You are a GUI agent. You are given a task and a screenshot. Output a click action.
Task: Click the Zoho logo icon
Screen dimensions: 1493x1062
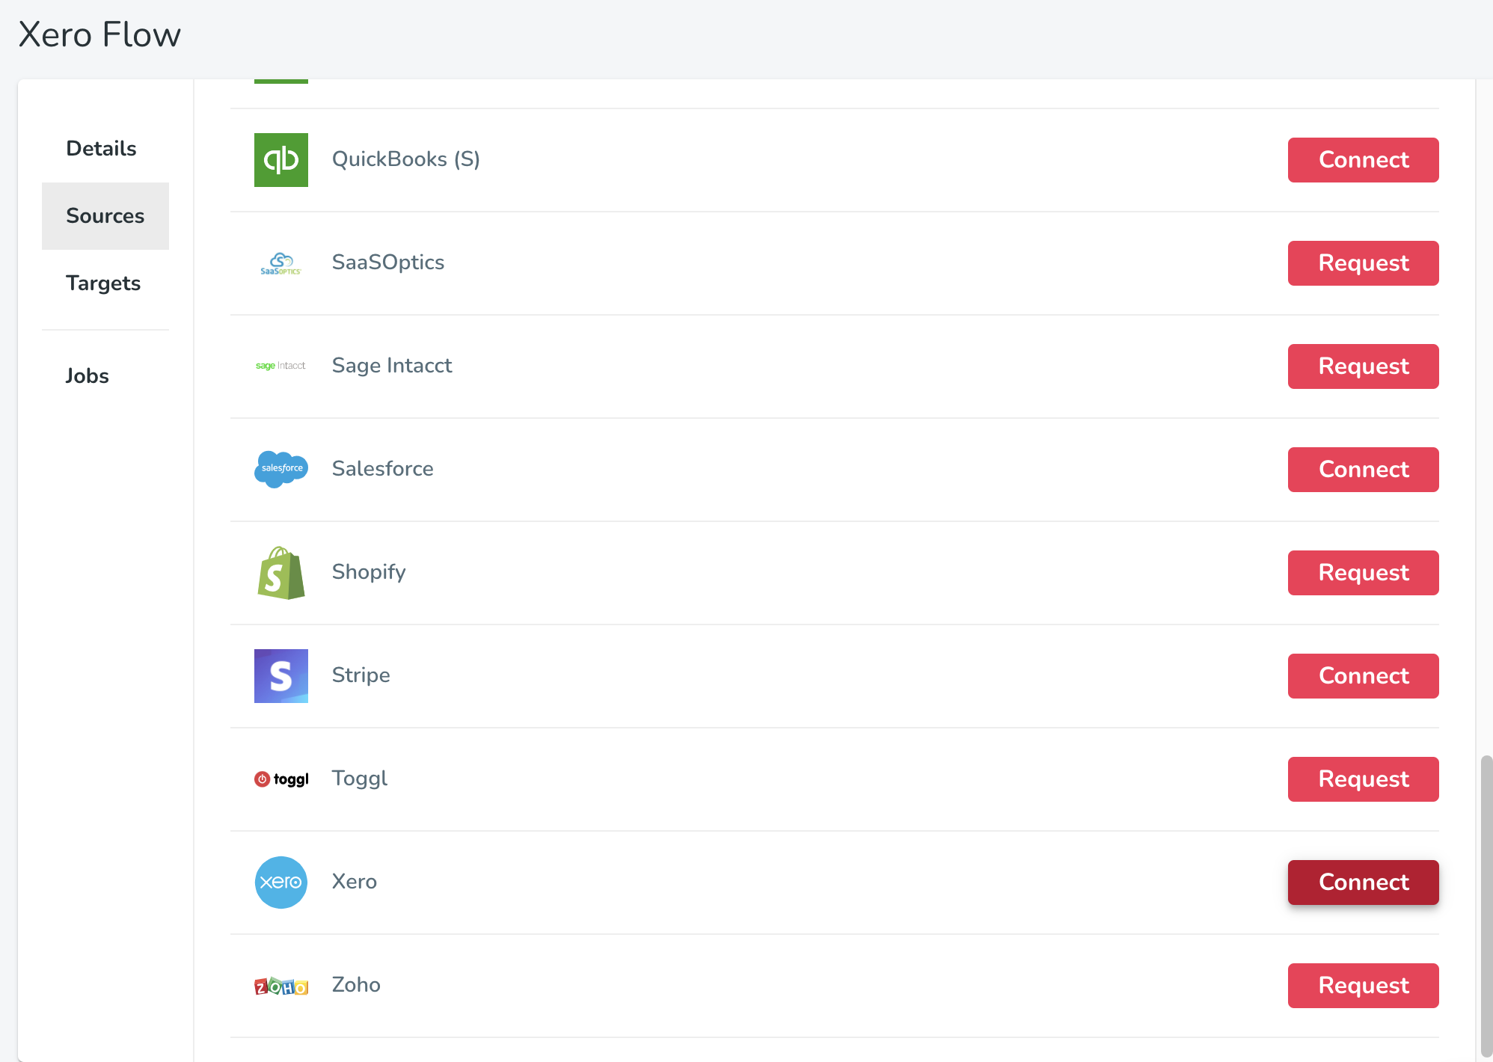[x=281, y=986]
